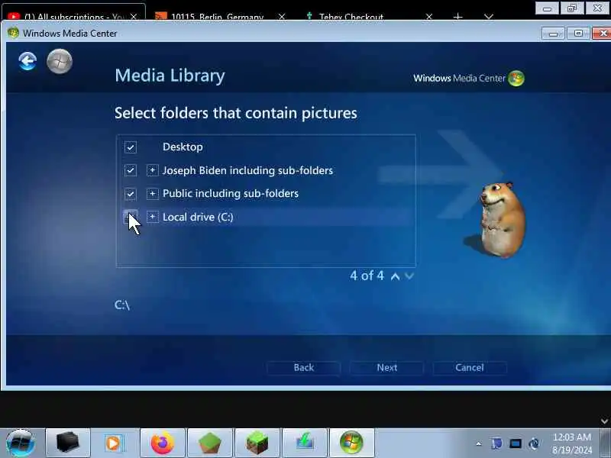
Task: Click the Back button
Action: tap(303, 368)
